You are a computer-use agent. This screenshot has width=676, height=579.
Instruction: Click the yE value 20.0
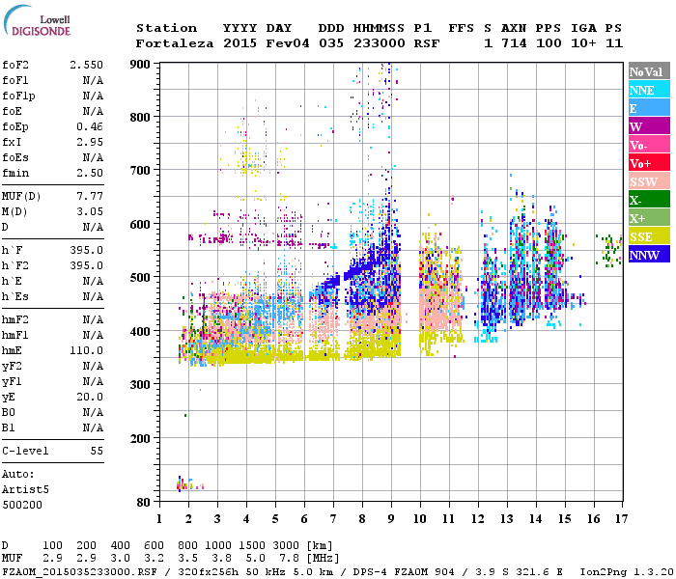coord(90,398)
